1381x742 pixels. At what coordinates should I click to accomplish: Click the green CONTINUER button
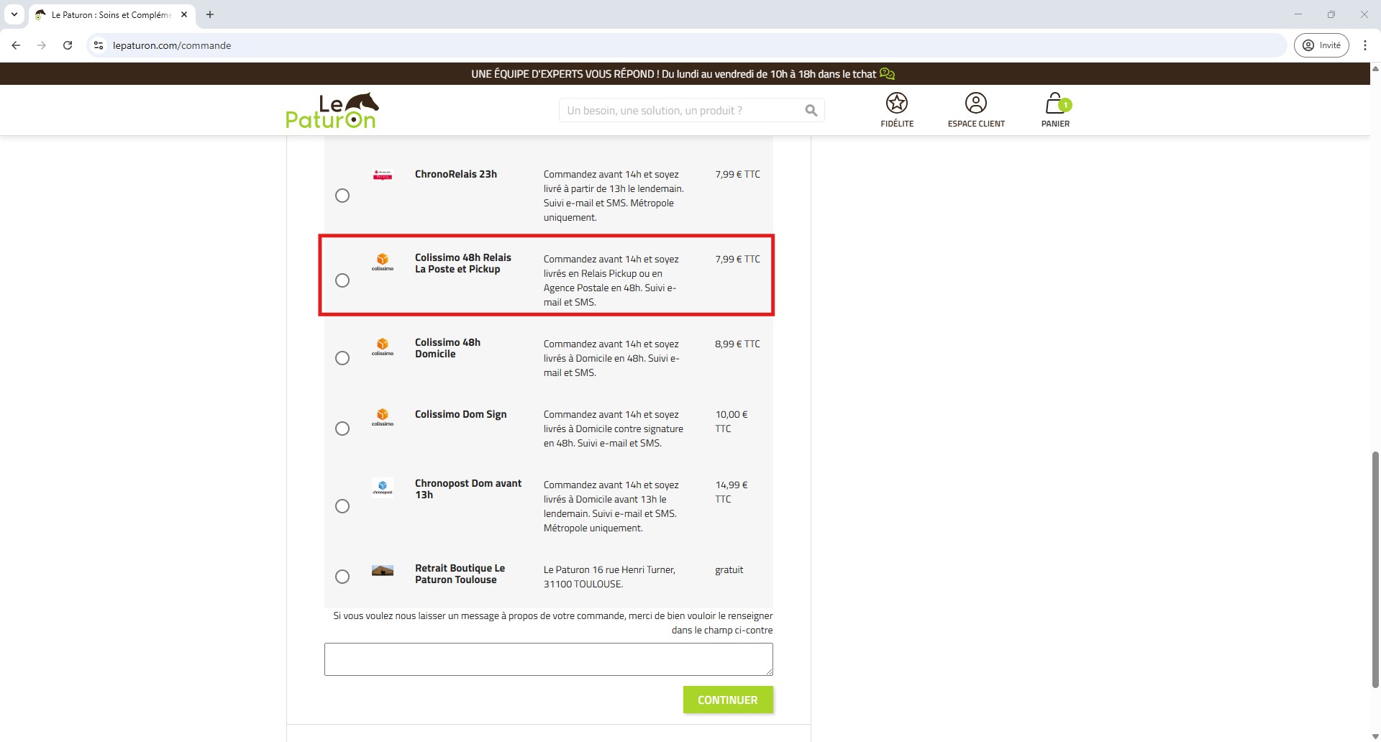(727, 700)
